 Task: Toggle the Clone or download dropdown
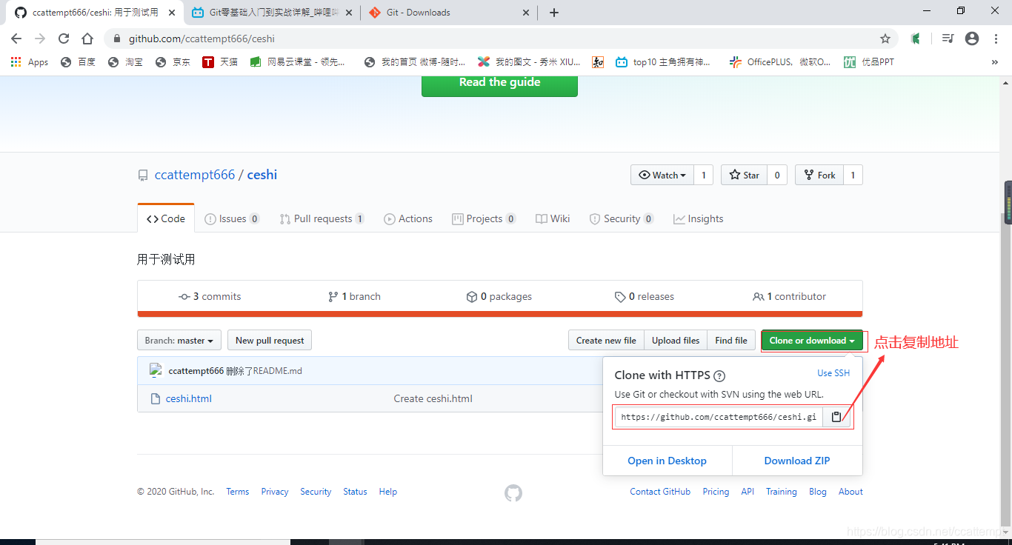812,341
